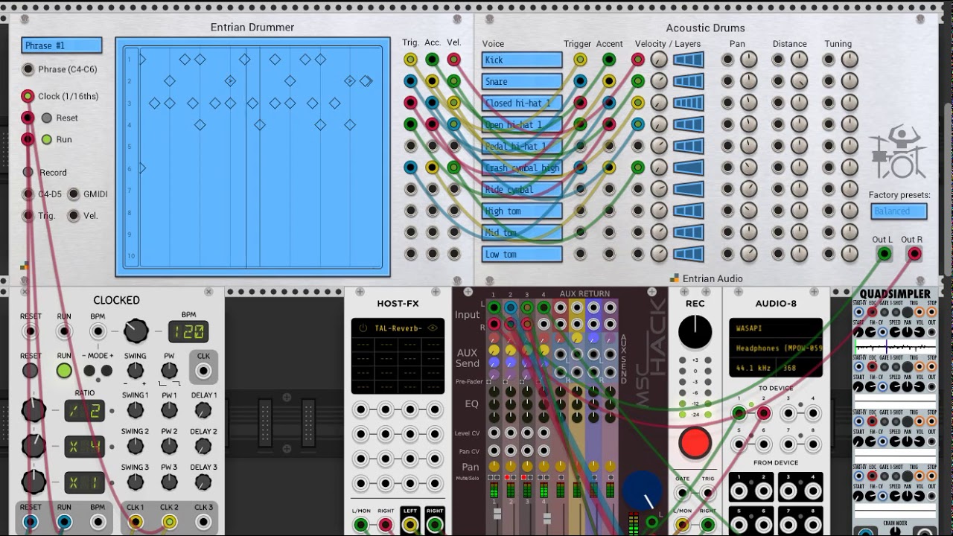This screenshot has width=953, height=536.
Task: Click the Phrase (C4-C6) input jack
Action: [x=28, y=69]
